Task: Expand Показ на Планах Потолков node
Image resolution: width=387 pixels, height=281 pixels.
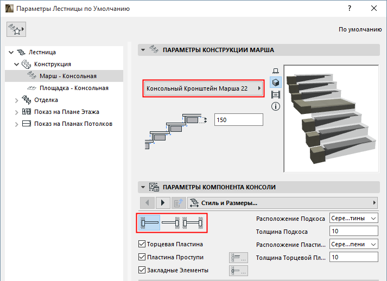Action: (16, 124)
